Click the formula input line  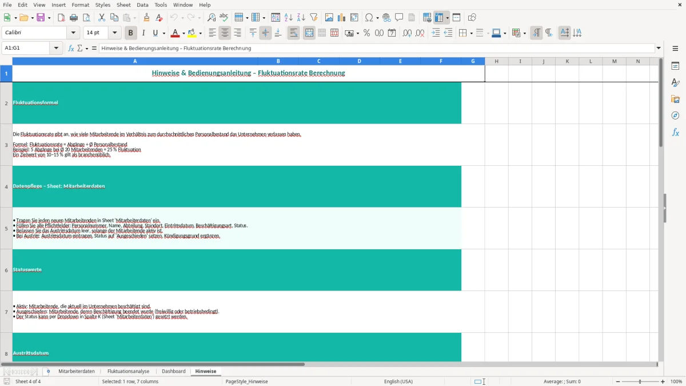[377, 48]
